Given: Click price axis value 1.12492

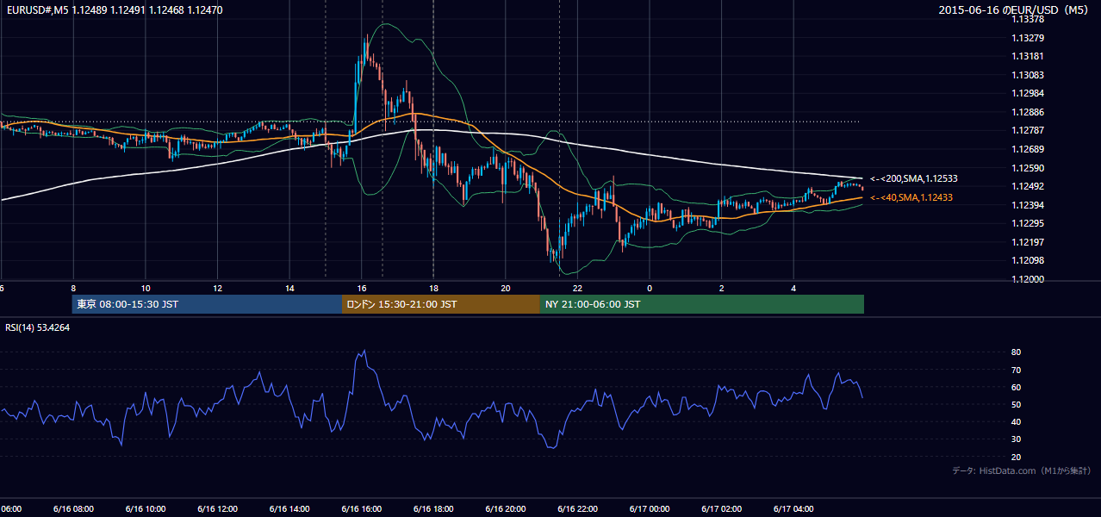Looking at the screenshot, I should (x=1028, y=186).
